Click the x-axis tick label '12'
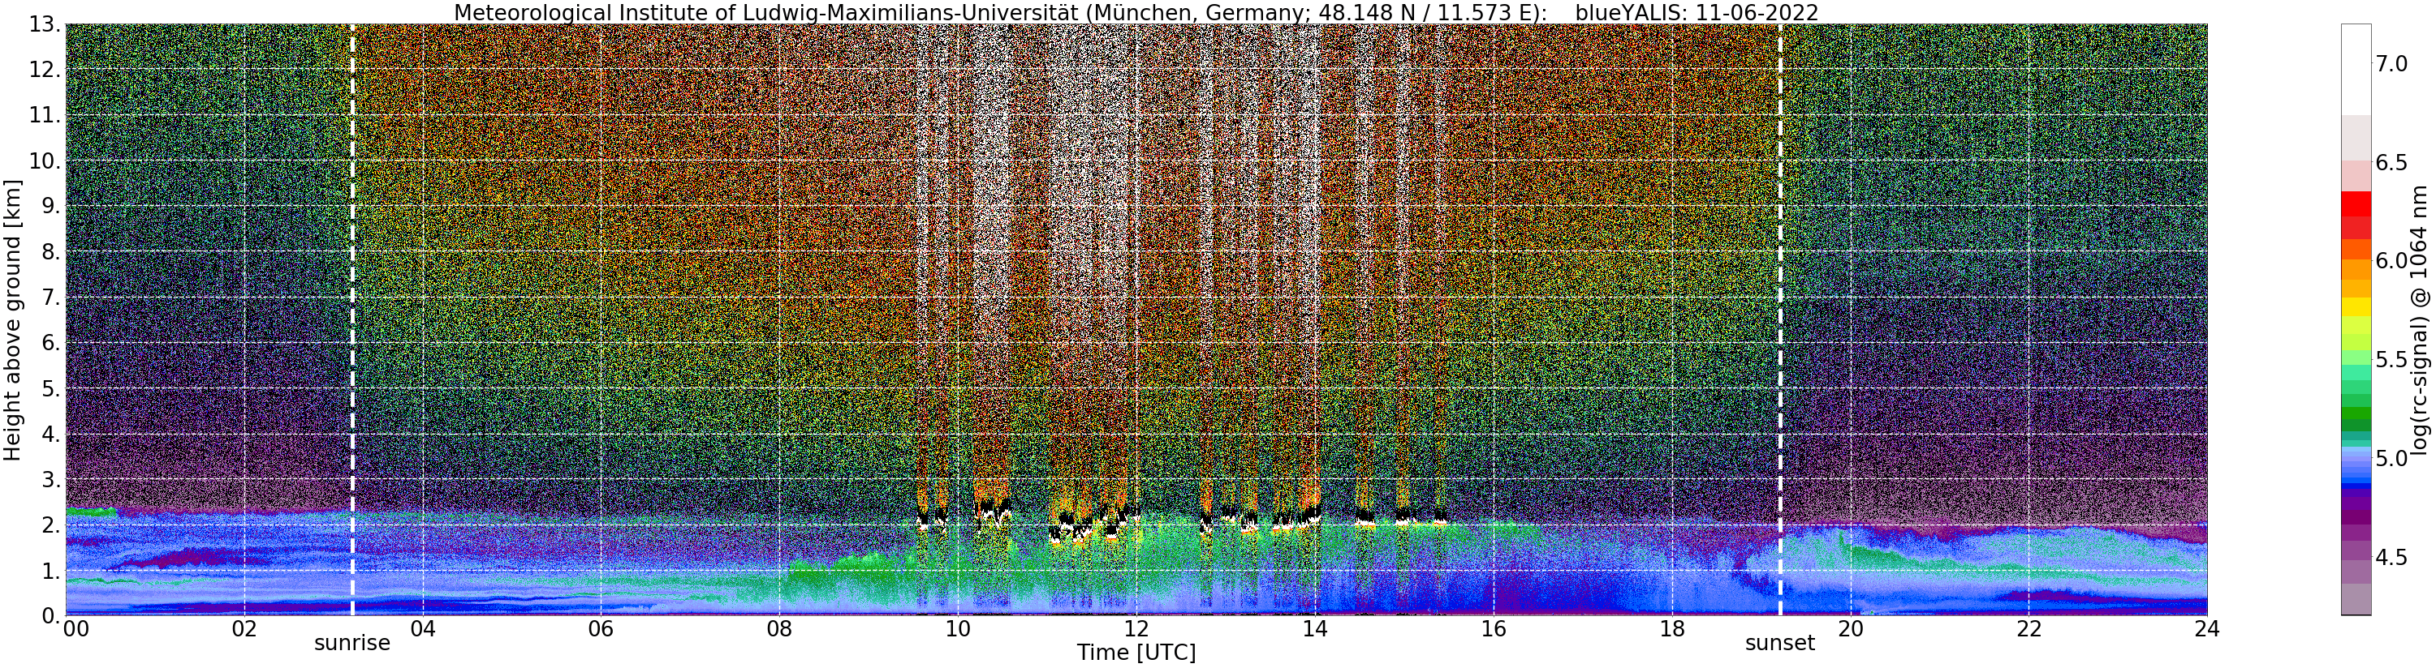Viewport: 2436px width, 668px height. point(1136,629)
